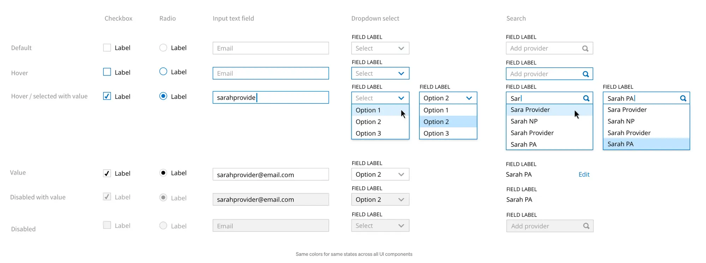The image size is (706, 263).
Task: Click the Edit link next to Sarah PA
Action: 584,175
